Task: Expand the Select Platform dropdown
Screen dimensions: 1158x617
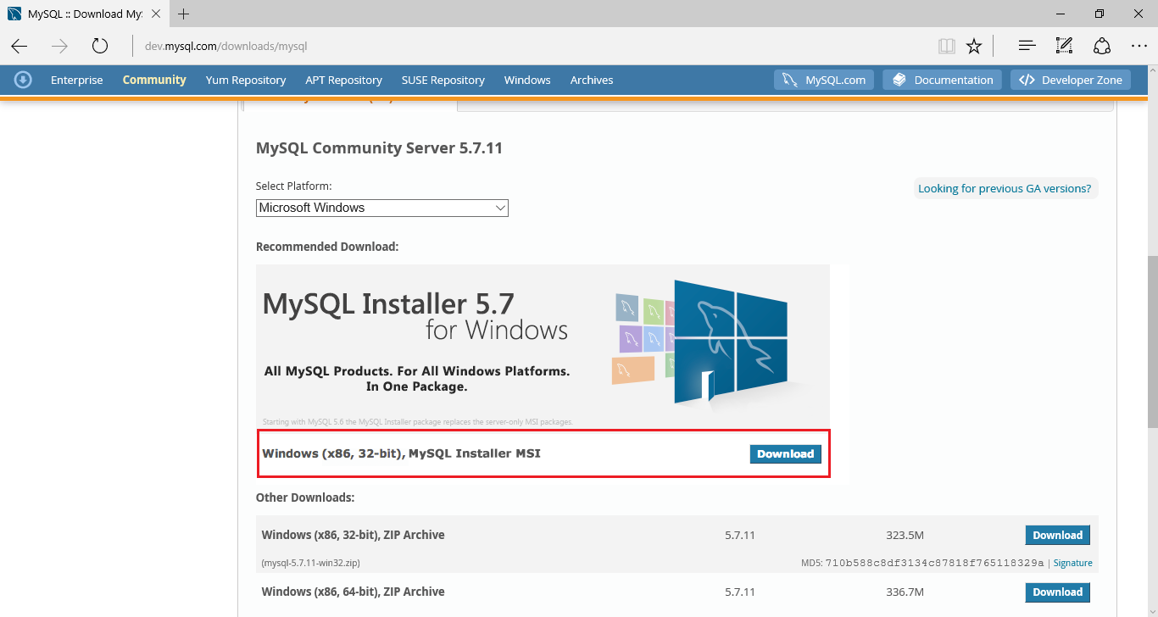Action: [382, 208]
